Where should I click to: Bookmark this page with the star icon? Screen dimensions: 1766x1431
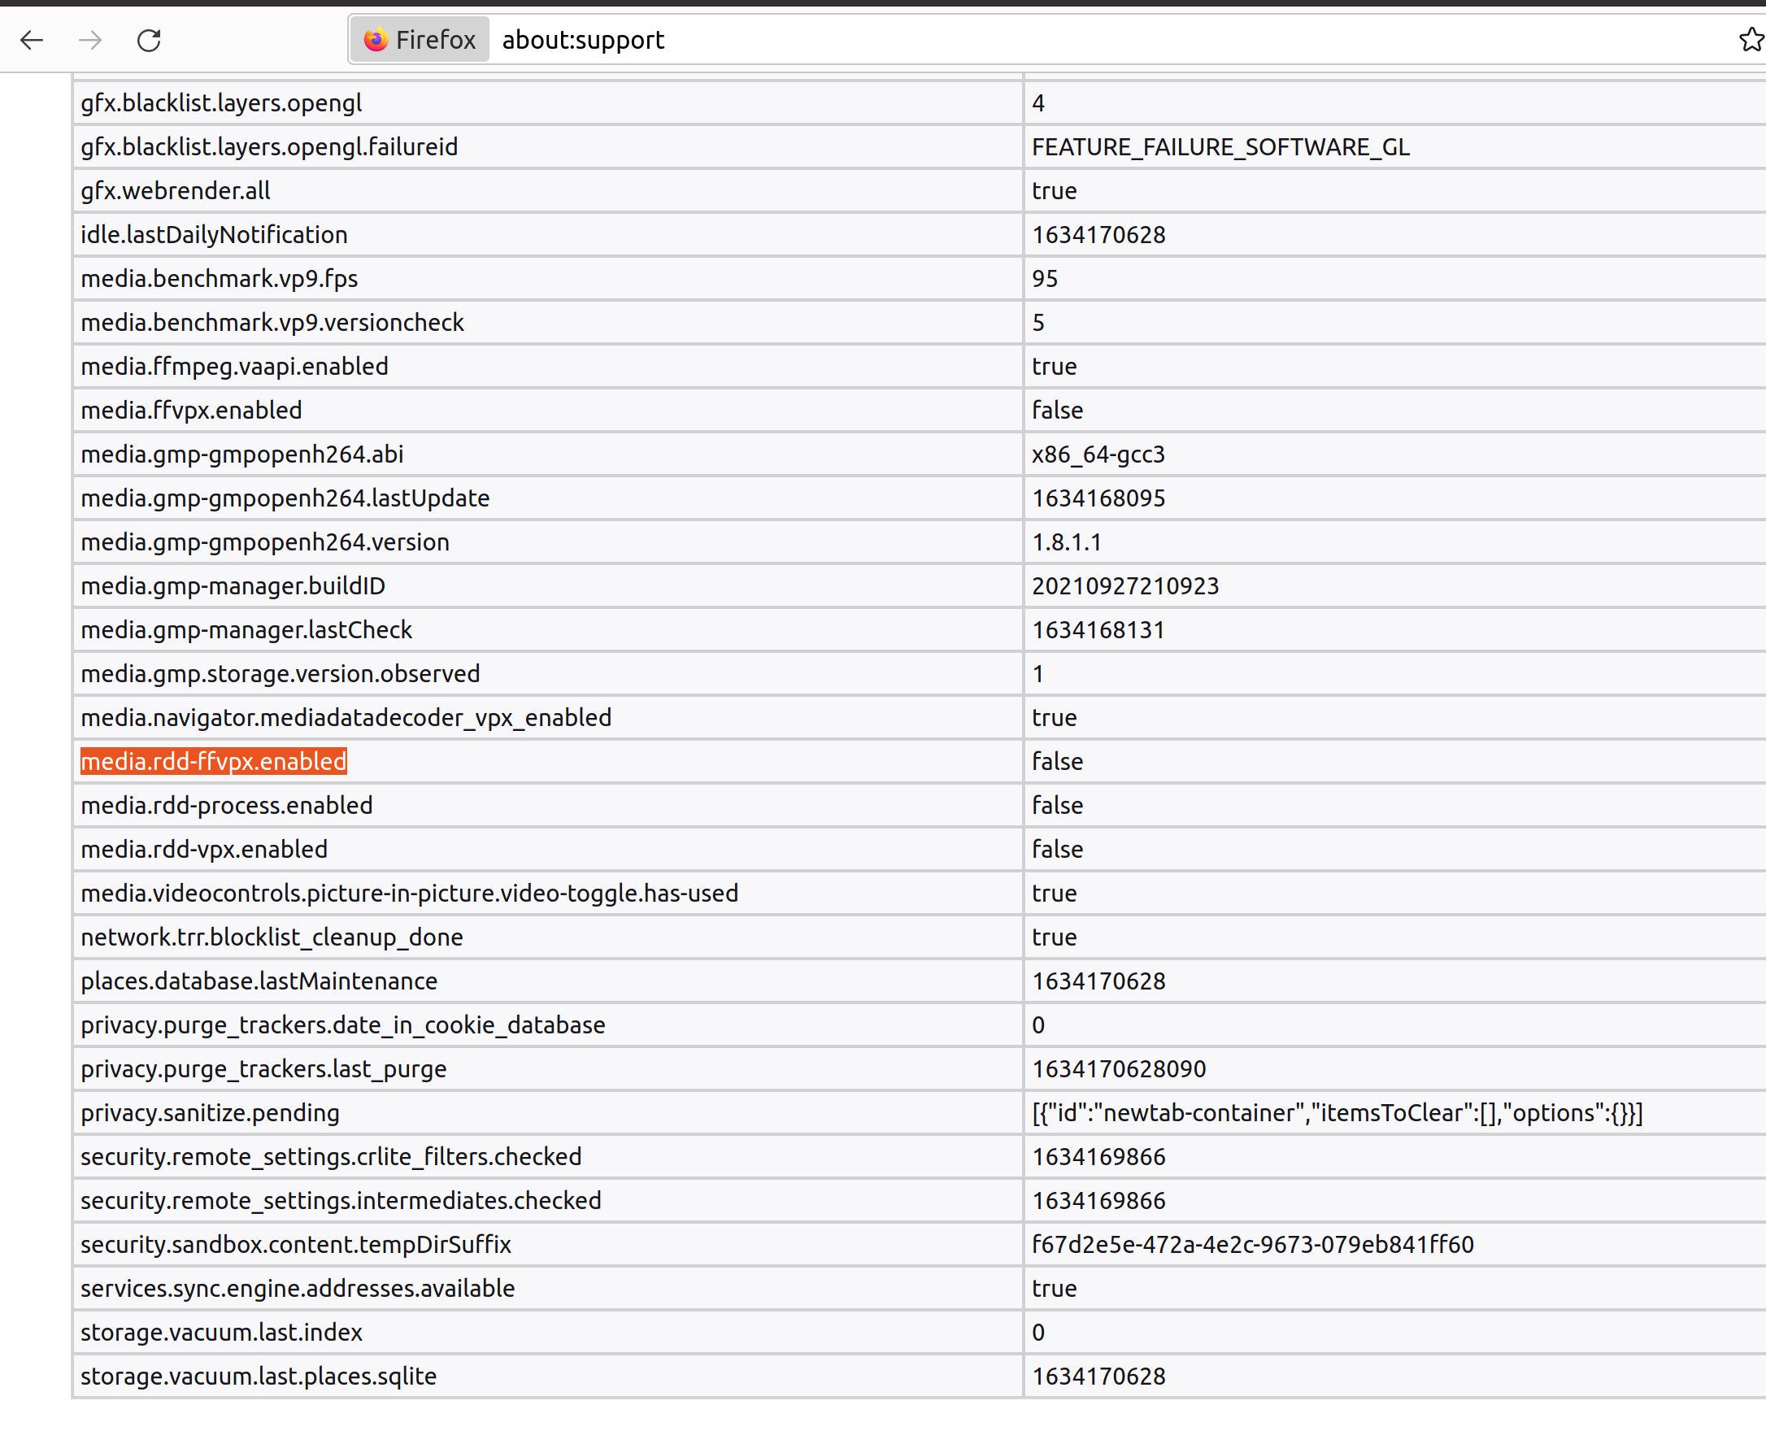1750,40
